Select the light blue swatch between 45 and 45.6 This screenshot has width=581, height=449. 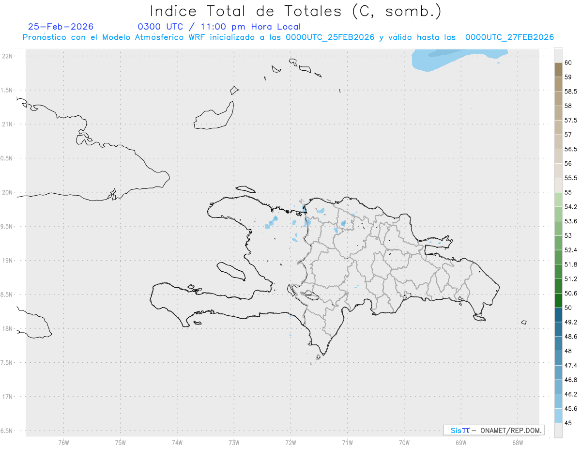(558, 416)
